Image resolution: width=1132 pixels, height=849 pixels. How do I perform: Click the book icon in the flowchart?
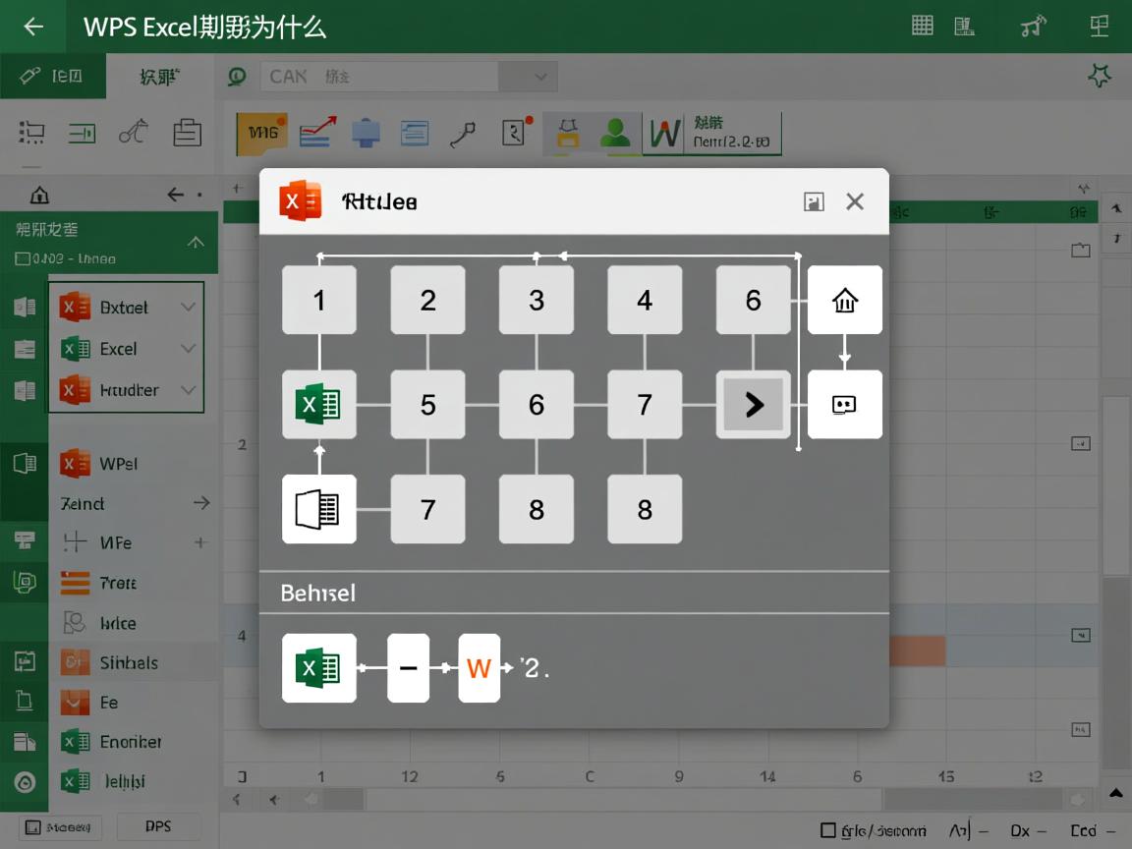(318, 509)
